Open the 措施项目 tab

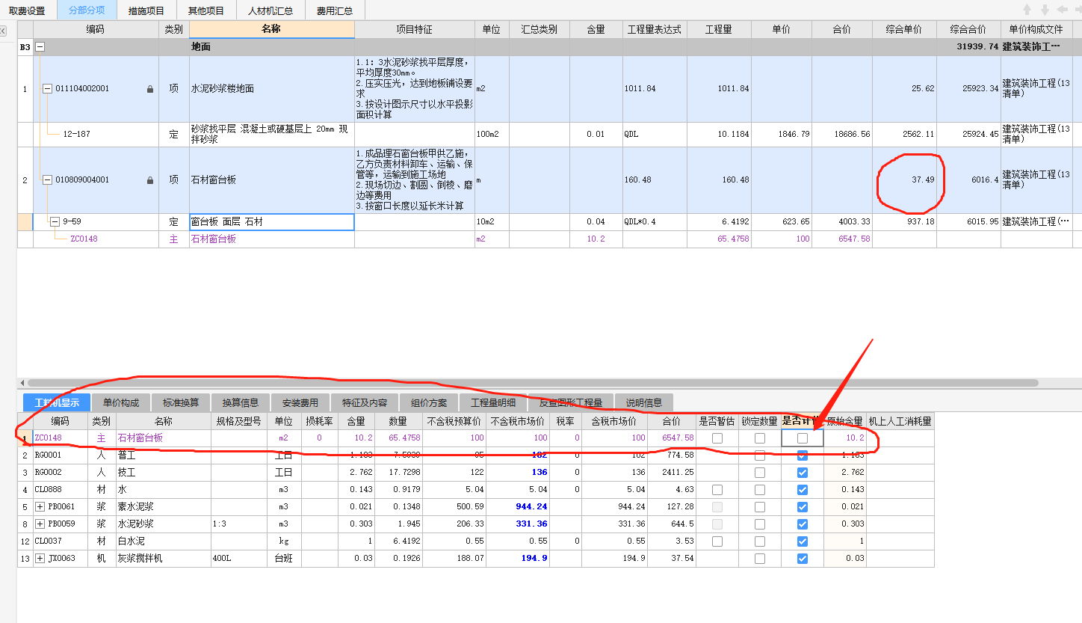(x=146, y=10)
